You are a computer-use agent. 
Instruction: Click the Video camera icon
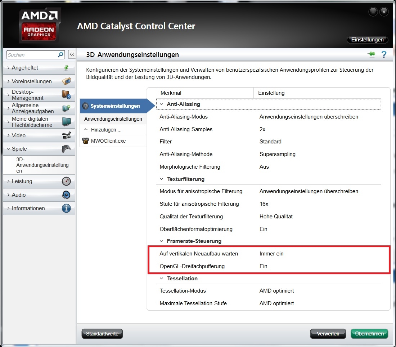[67, 135]
